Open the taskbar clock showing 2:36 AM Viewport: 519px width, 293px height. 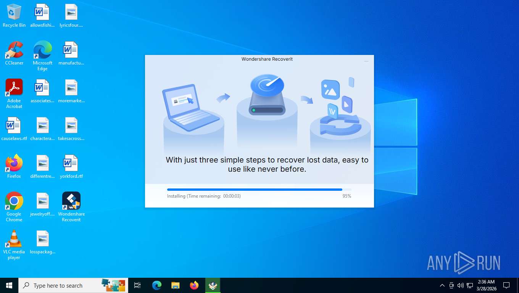(486, 285)
